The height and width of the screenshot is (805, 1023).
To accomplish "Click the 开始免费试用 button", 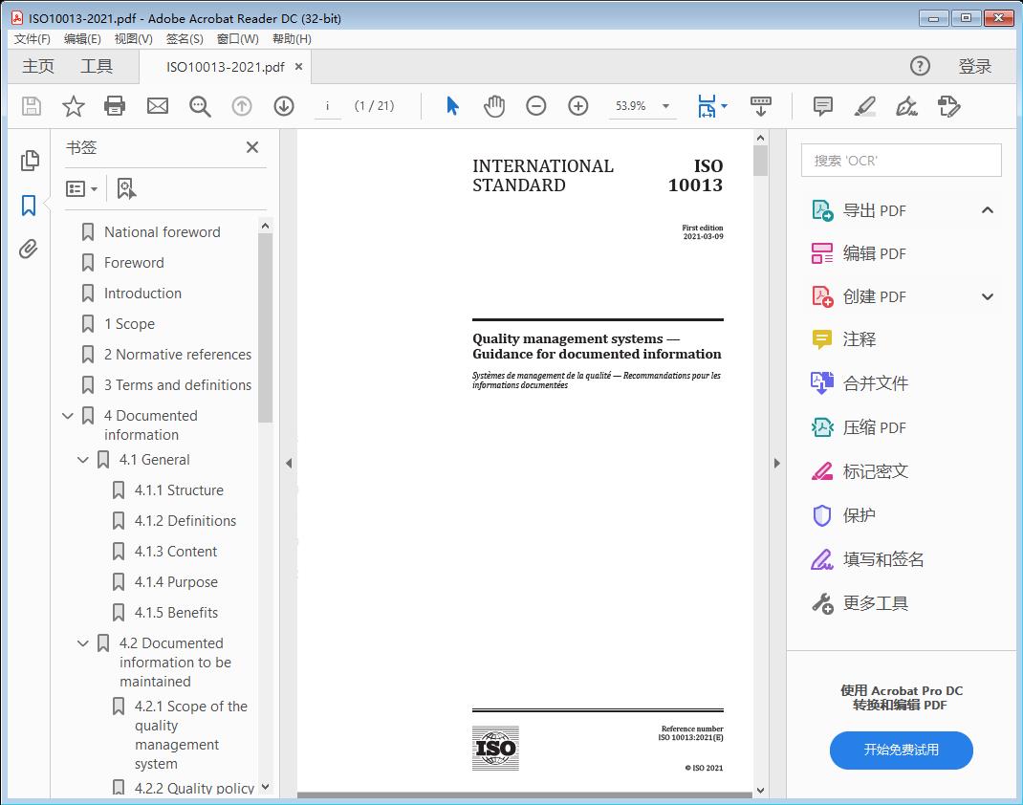I will (900, 751).
